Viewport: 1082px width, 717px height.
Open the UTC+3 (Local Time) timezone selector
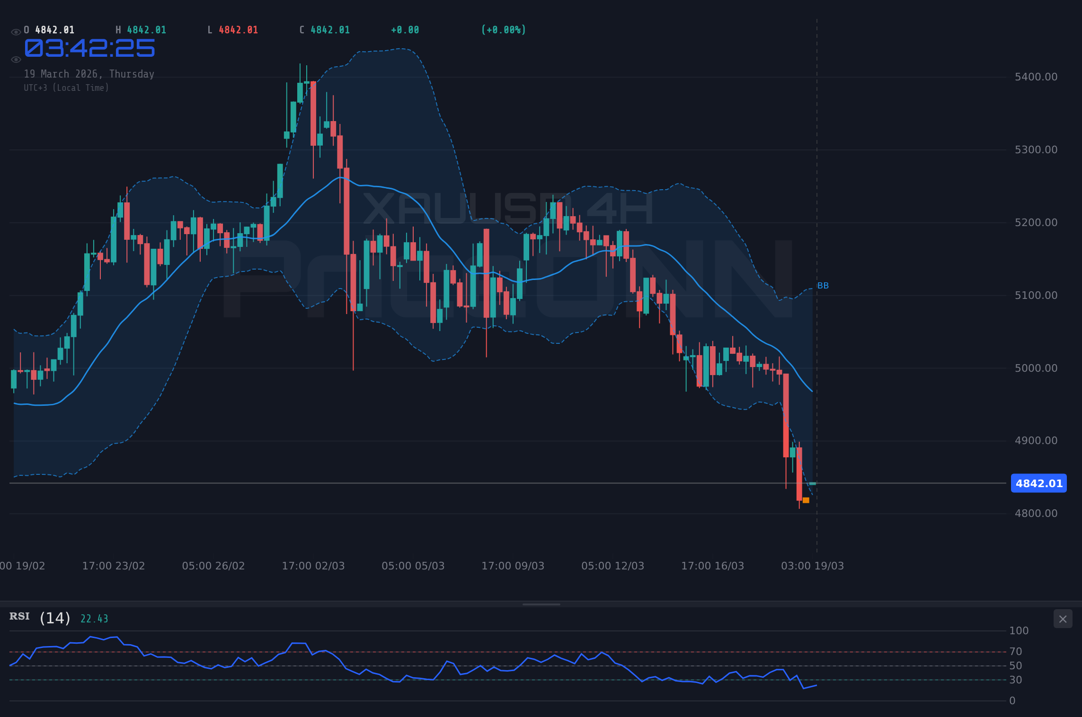[66, 87]
